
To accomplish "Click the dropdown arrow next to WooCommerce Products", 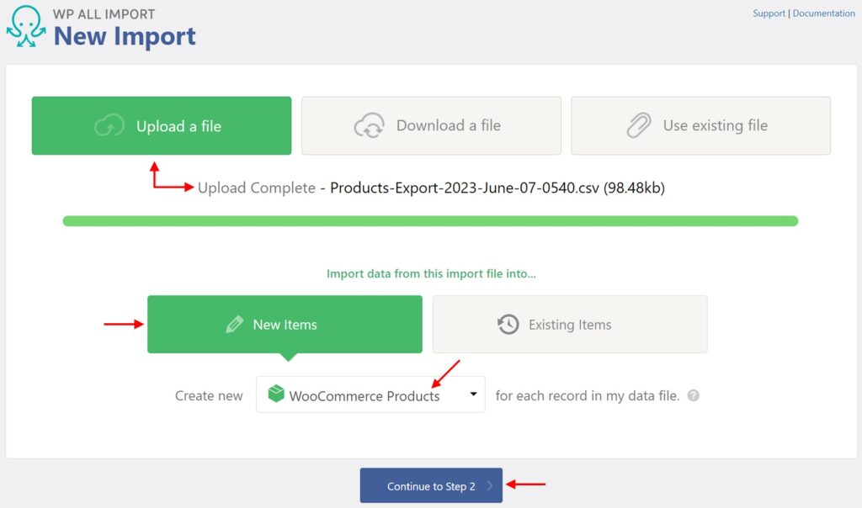I will tap(473, 394).
